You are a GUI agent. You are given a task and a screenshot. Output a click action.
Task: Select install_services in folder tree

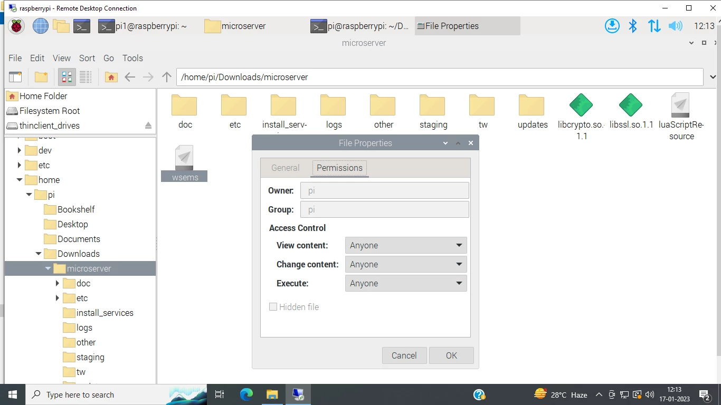point(105,313)
